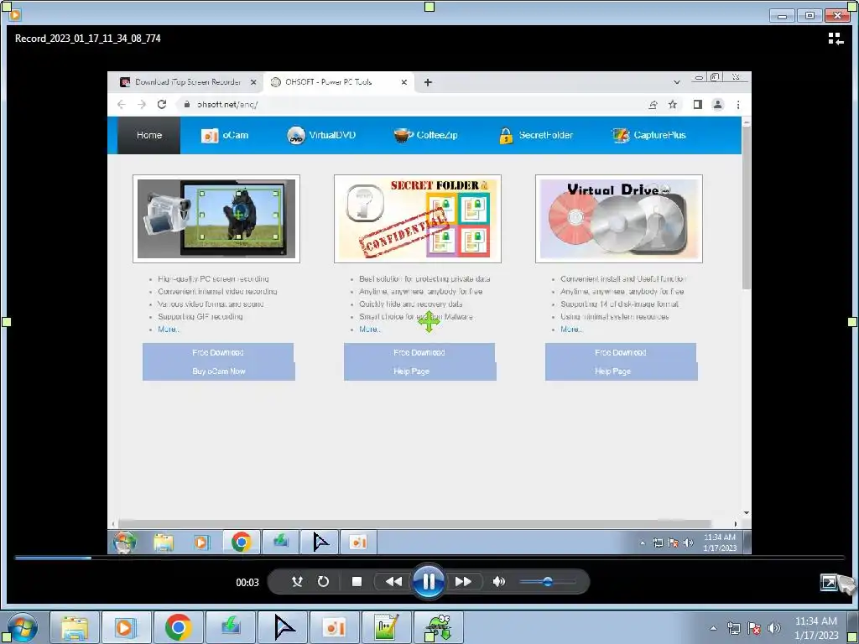Mute the player sound
The width and height of the screenshot is (859, 644).
[x=498, y=582]
